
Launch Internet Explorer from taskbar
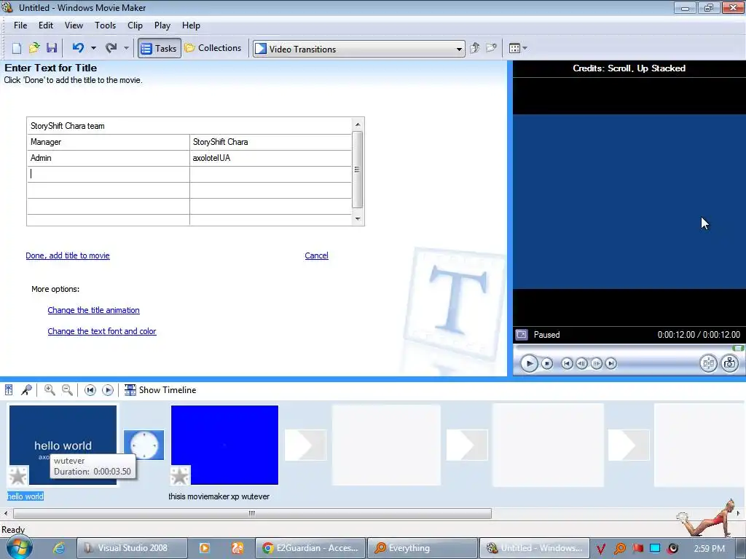59,548
